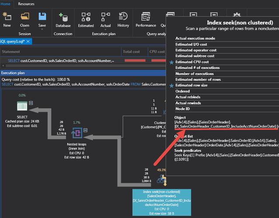Save the session with the Save icon

[42, 16]
